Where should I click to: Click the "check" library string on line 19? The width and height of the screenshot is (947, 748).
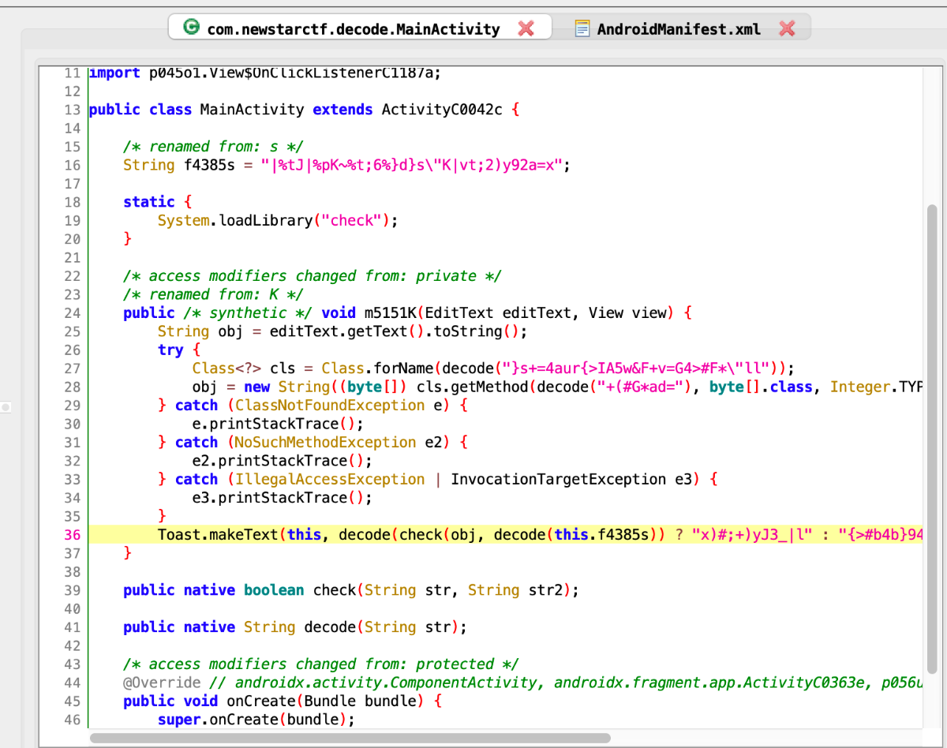tap(352, 220)
